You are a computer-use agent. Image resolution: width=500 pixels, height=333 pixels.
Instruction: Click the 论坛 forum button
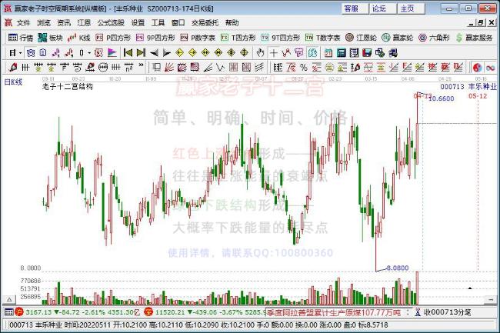click(382, 8)
